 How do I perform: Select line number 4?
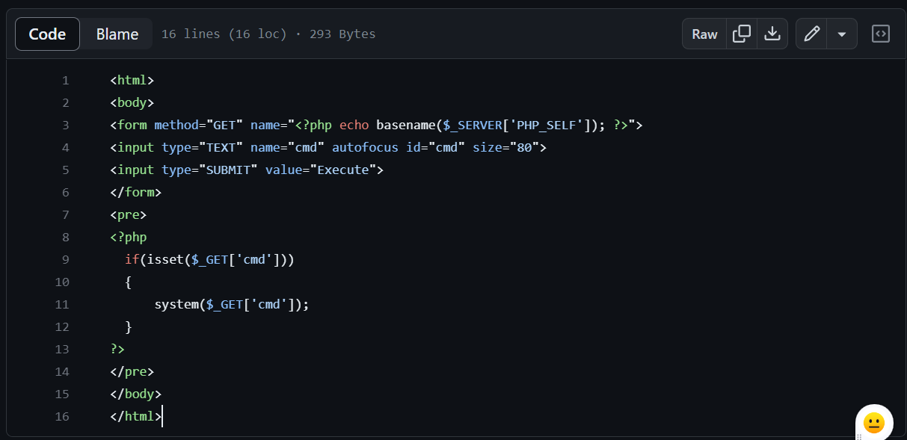[x=65, y=147]
